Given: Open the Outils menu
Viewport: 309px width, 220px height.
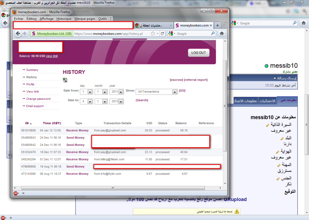Looking at the screenshot, I should tap(102, 19).
